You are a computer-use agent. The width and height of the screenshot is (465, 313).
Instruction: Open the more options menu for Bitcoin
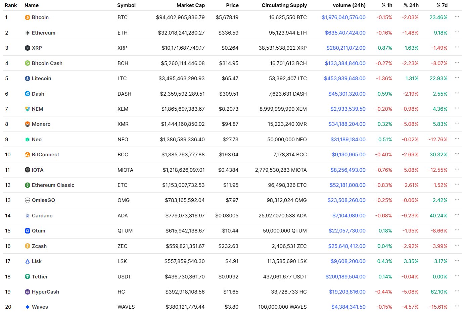pos(457,16)
